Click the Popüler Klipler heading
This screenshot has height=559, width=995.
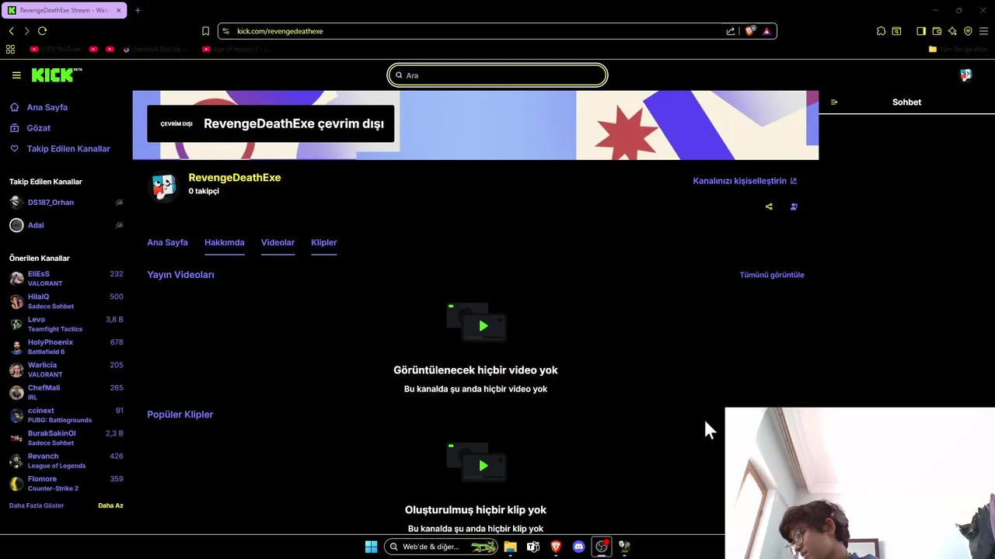pos(180,415)
